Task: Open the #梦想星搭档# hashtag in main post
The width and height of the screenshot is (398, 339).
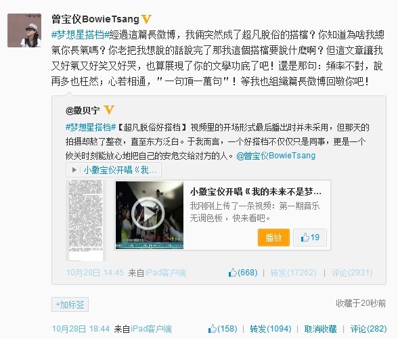Action: (x=79, y=35)
